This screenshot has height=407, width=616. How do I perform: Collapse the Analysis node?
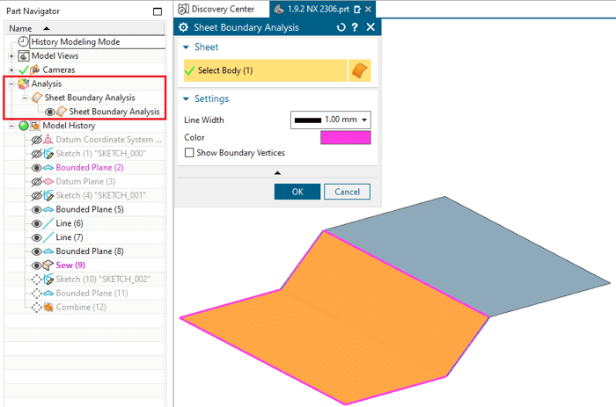11,84
